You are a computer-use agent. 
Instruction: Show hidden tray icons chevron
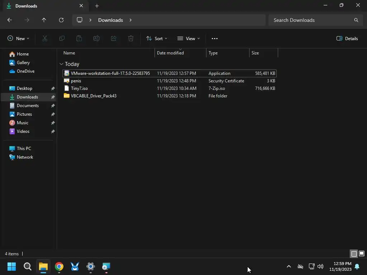289,266
